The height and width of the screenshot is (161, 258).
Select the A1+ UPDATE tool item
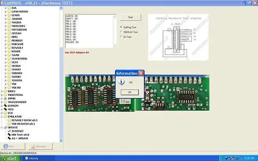pyautogui.click(x=20, y=138)
